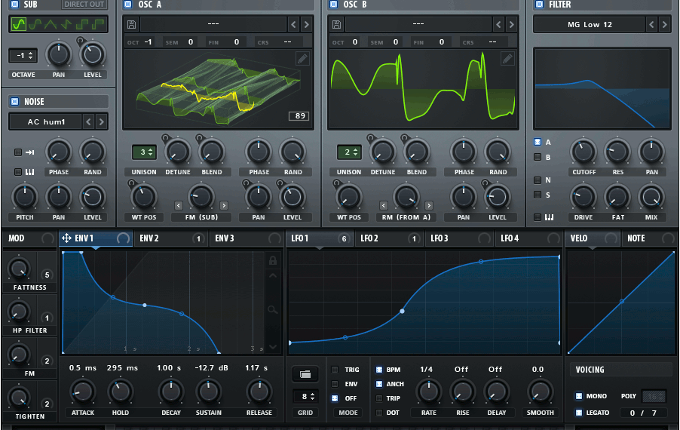Click the filter CUTOFF knob
680x430 pixels.
[x=583, y=152]
